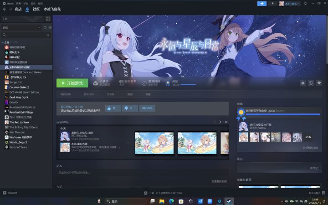Click thumbs down not recommend button

pyautogui.click(x=130, y=108)
